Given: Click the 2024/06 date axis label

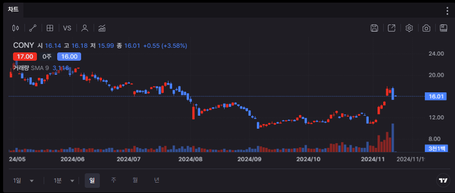Looking at the screenshot, I should pyautogui.click(x=72, y=159).
